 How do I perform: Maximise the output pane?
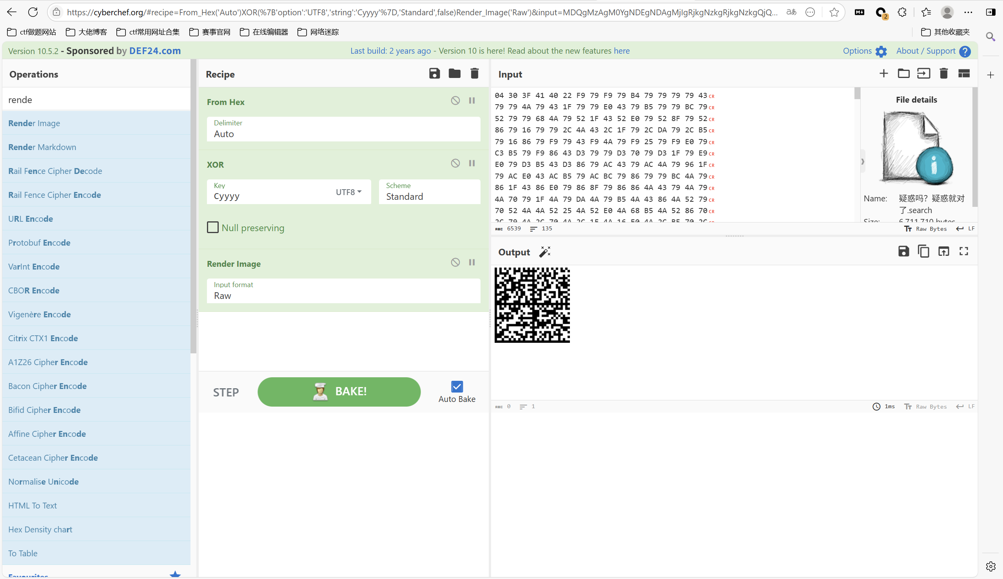click(964, 252)
